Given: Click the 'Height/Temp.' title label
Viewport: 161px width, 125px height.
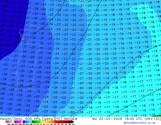Looking at the screenshot, I should point(12,119).
